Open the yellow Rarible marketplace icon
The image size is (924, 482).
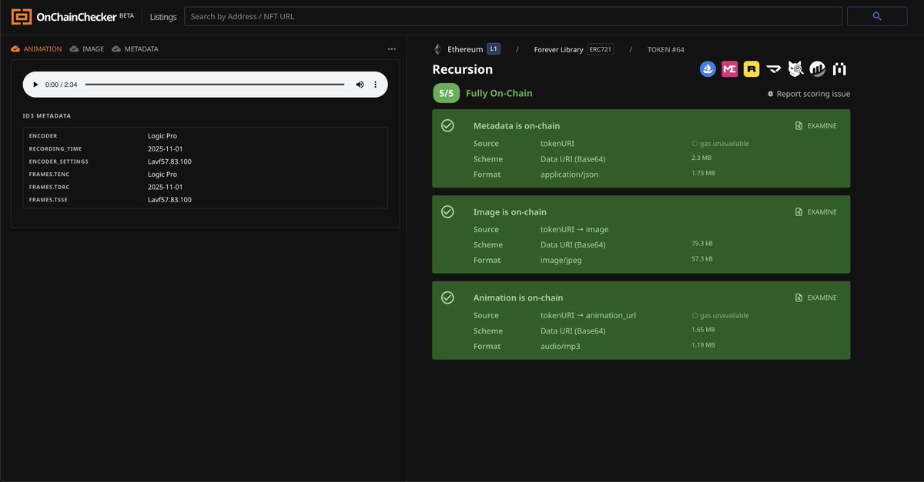tap(752, 69)
